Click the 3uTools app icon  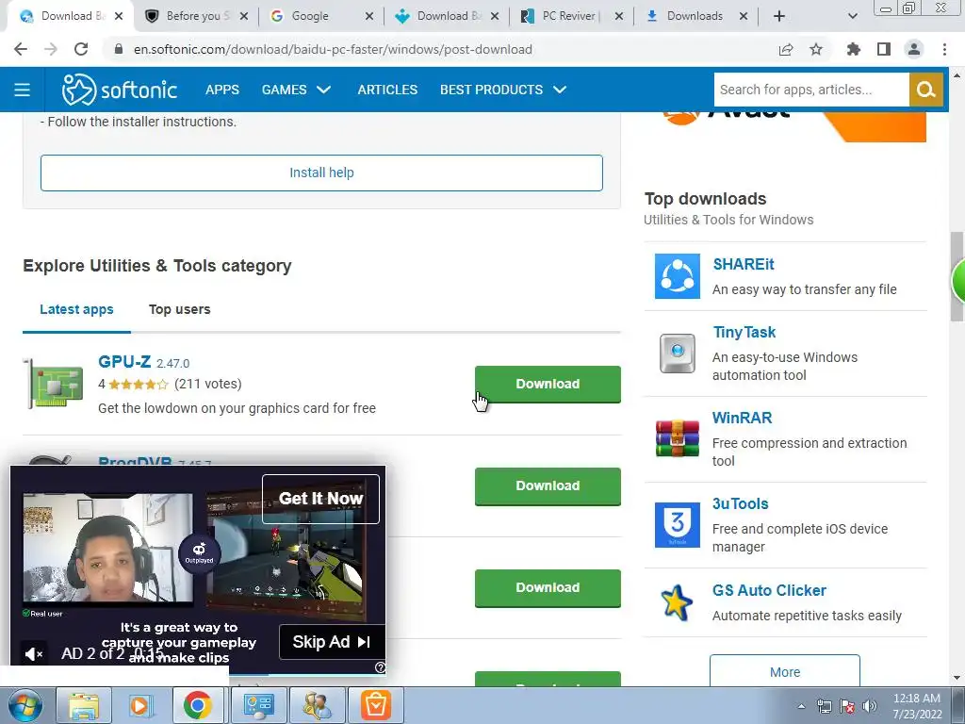pos(677,524)
